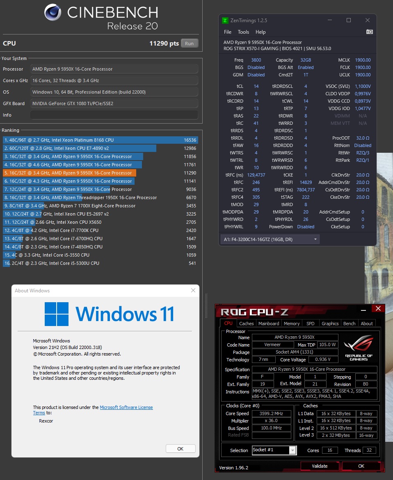393x480 pixels.
Task: Close the About Windows dialog
Action: (x=193, y=290)
